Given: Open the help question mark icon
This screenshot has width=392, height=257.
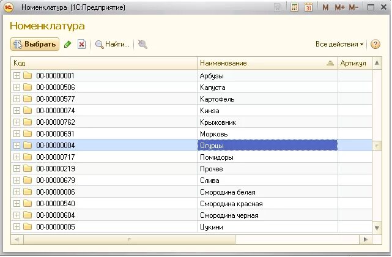Looking at the screenshot, I should pos(375,44).
